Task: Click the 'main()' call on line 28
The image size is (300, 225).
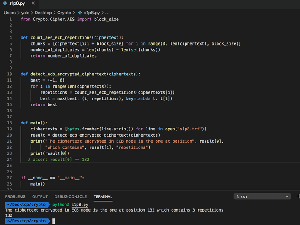Action: [x=37, y=184]
